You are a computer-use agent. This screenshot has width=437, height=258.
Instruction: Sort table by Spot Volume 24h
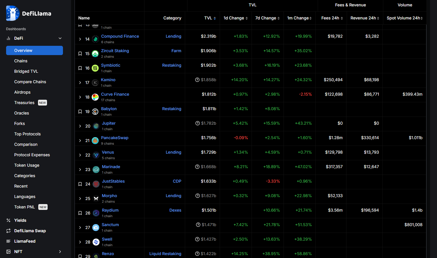pyautogui.click(x=405, y=18)
